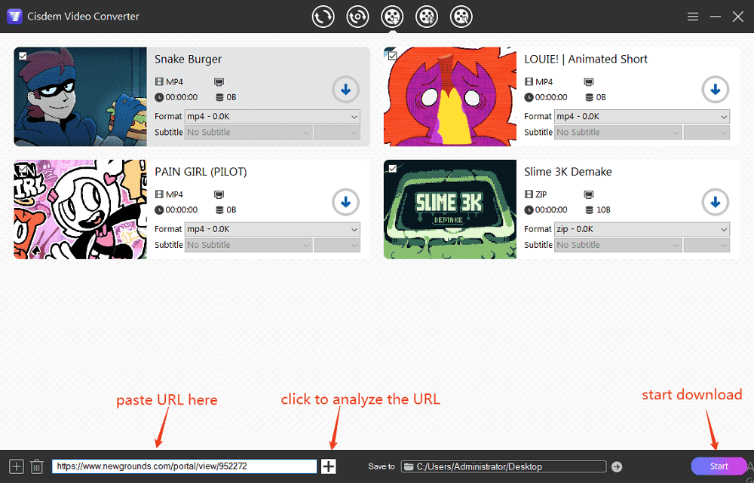Toggle the Slime 3K Demake checkbox
Viewport: 754px width, 483px height.
(392, 168)
